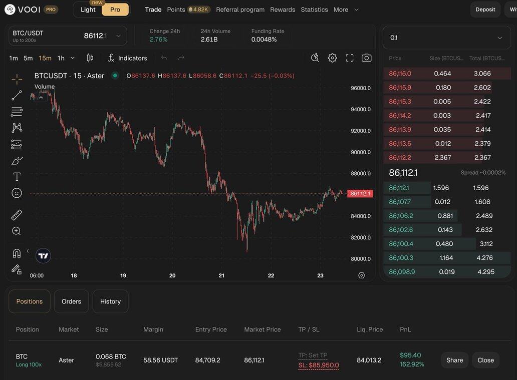Image resolution: width=517 pixels, height=380 pixels.
Task: Switch to the Orders tab
Action: point(71,301)
